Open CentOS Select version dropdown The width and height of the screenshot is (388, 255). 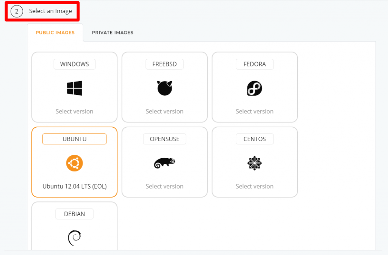coord(255,186)
